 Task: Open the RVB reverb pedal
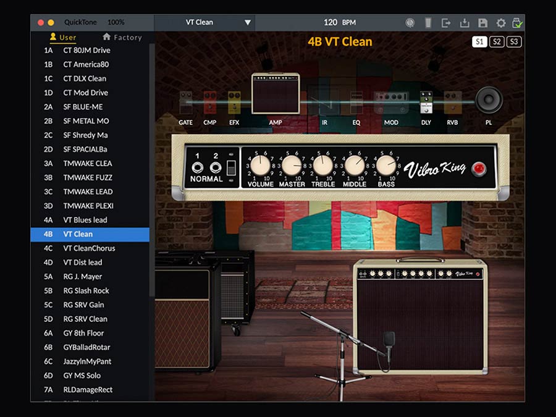452,103
